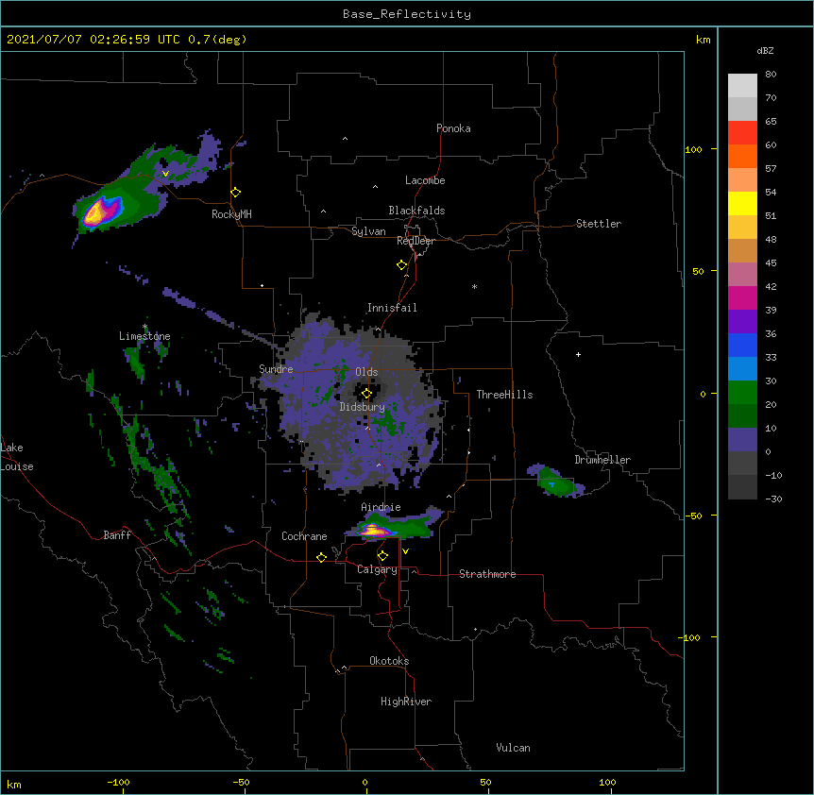Screen dimensions: 814x795
Task: Click the 45 value on dBZ scale
Action: [771, 262]
